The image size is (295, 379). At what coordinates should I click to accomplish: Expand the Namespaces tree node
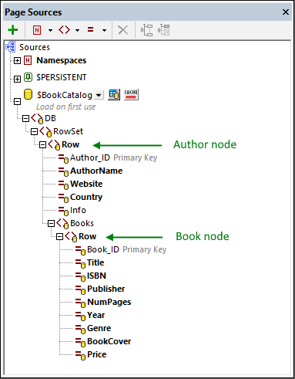[x=17, y=61]
